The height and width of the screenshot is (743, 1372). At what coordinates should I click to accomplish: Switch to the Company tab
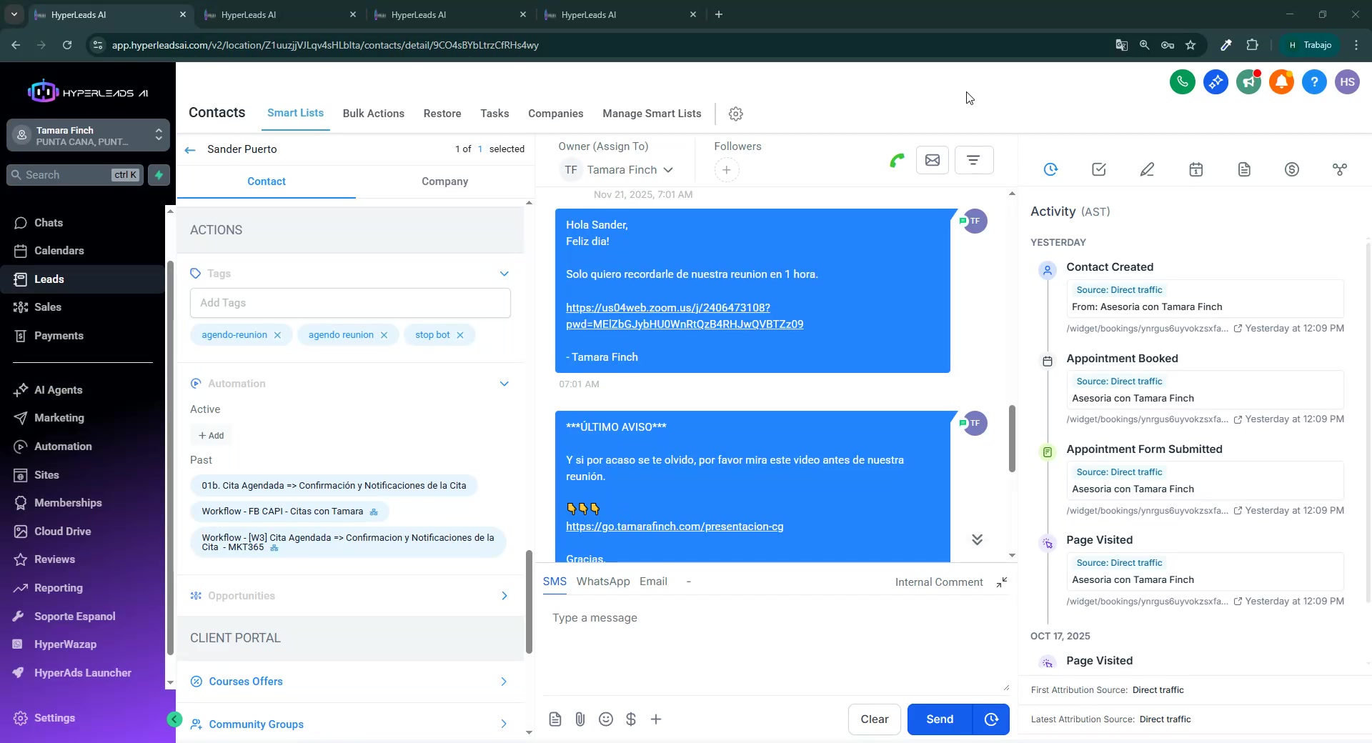coord(444,181)
